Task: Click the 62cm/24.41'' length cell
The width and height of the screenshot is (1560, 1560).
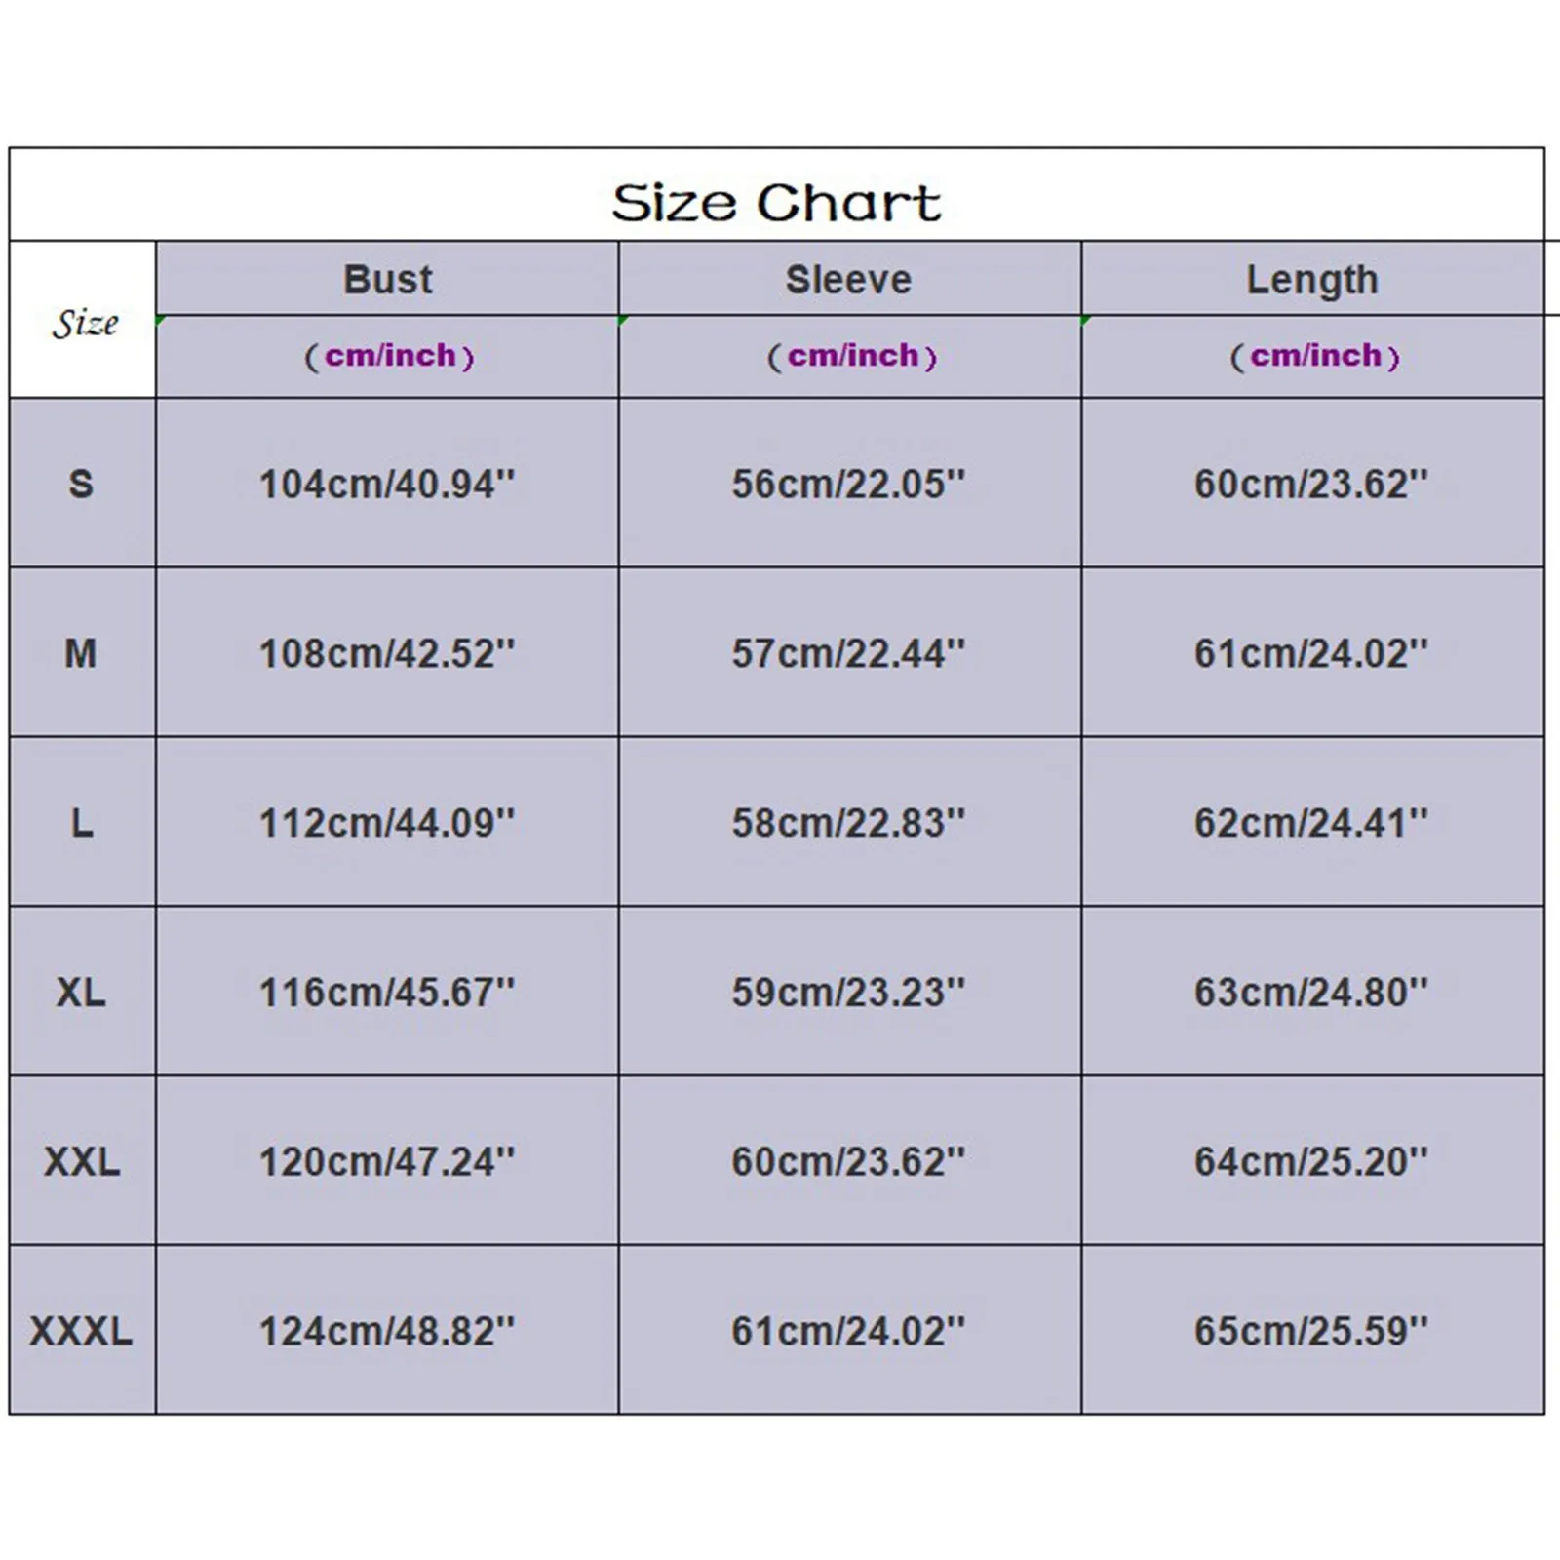Action: 1311,823
